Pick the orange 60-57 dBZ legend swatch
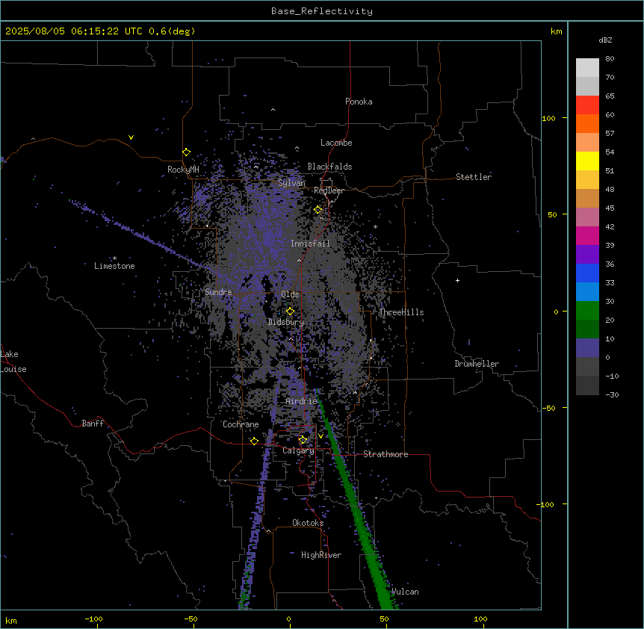644x629 pixels. point(587,123)
